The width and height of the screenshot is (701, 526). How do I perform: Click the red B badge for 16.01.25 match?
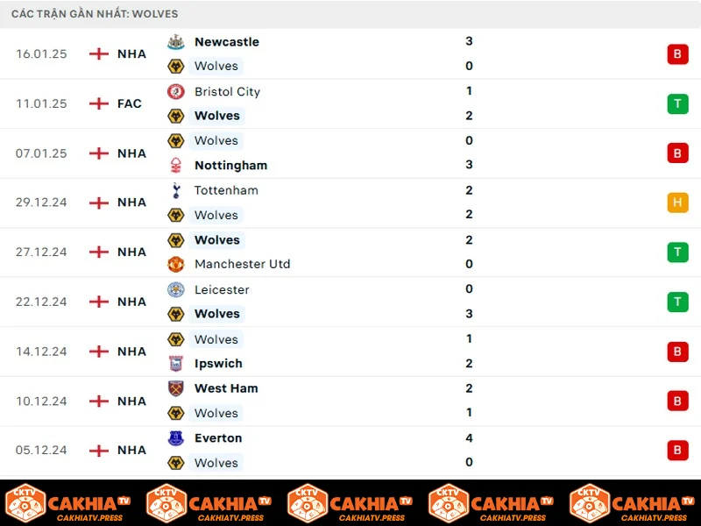click(677, 54)
